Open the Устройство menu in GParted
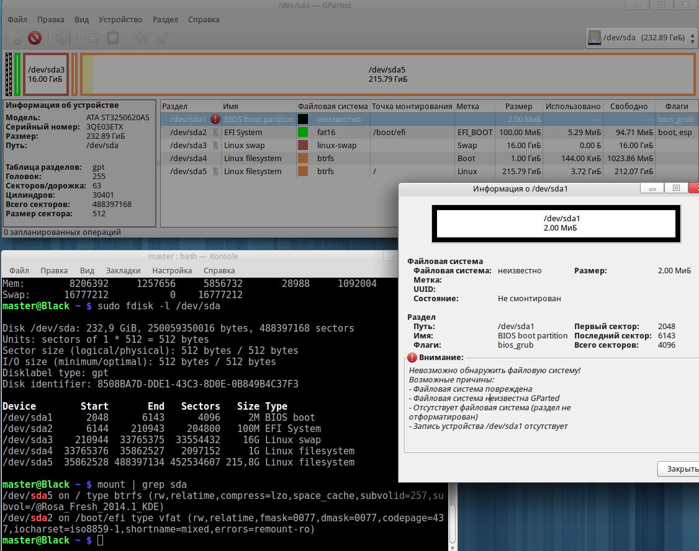Viewport: 699px width, 551px height. click(120, 20)
